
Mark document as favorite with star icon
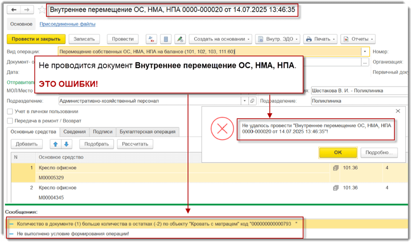tap(42, 10)
